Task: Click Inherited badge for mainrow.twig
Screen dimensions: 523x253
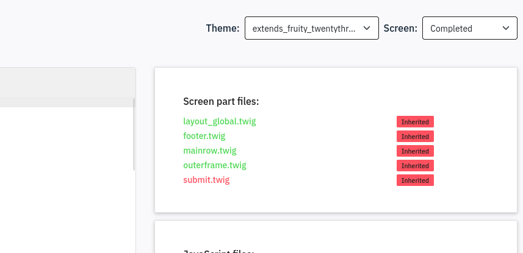Action: 415,151
